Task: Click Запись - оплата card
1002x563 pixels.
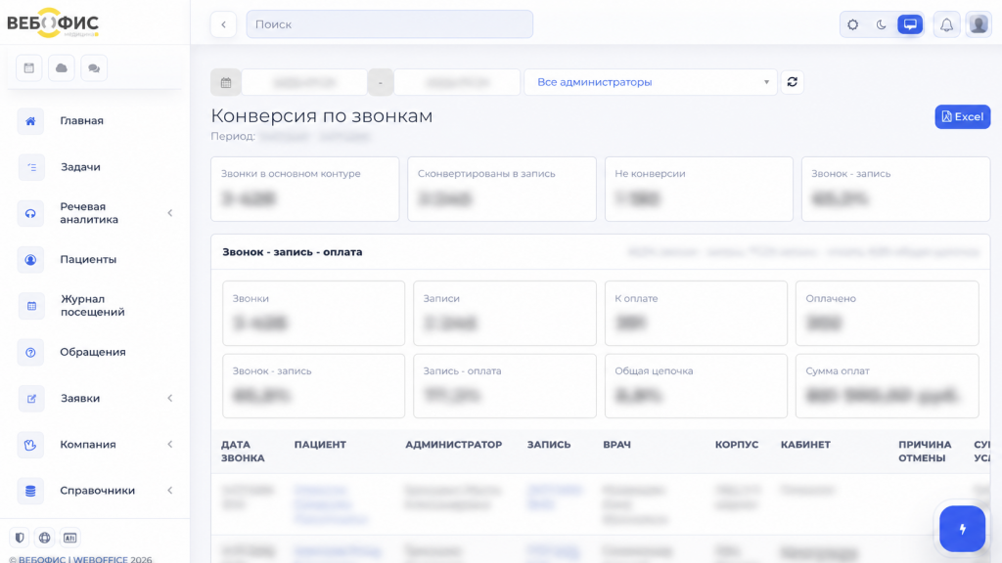Action: pos(505,386)
